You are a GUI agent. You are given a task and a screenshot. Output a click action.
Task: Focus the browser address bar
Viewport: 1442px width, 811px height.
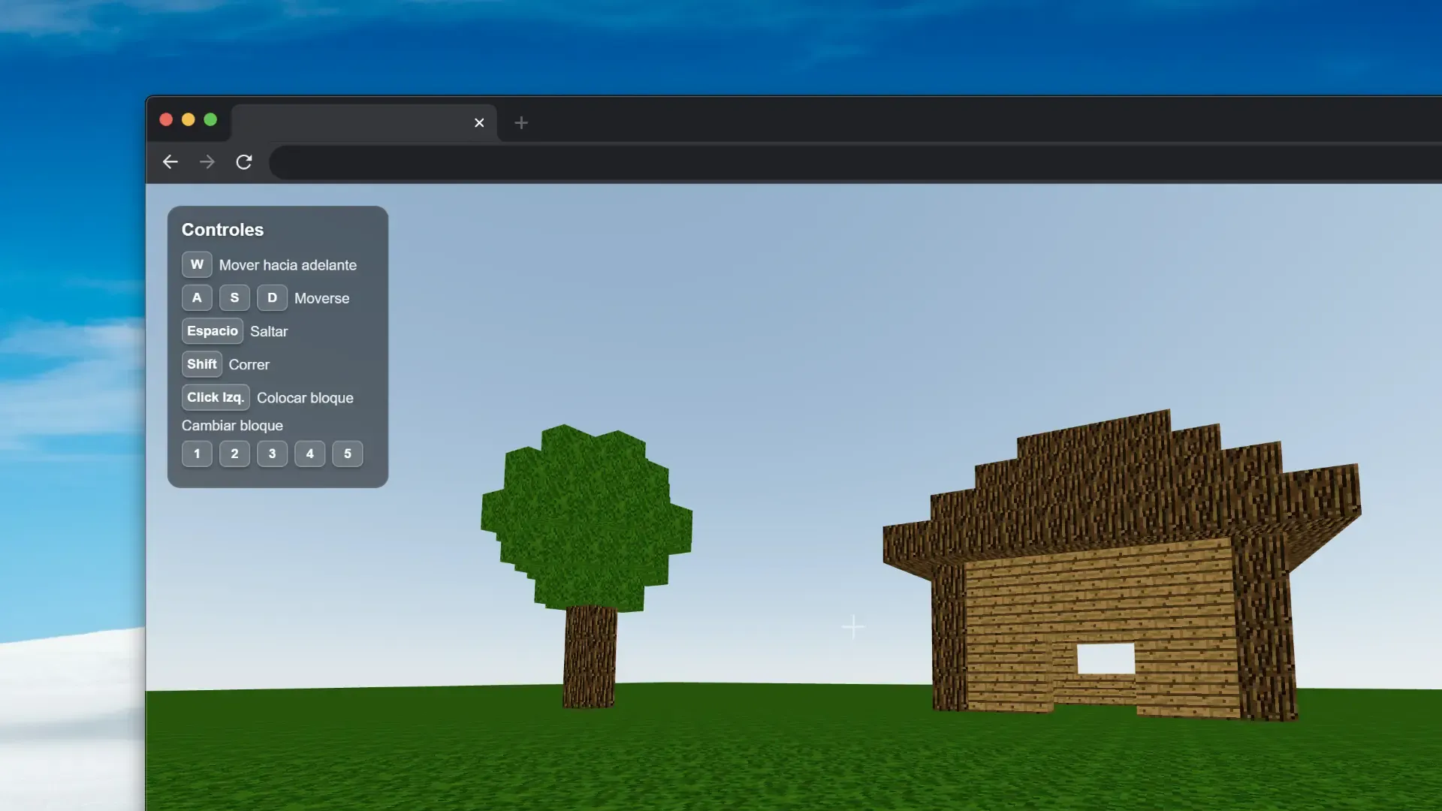point(855,162)
